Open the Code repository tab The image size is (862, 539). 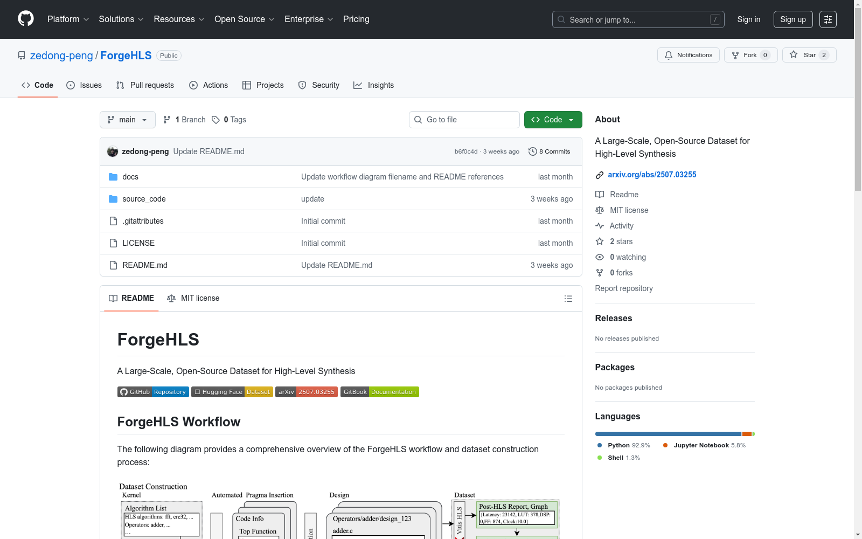(x=38, y=85)
